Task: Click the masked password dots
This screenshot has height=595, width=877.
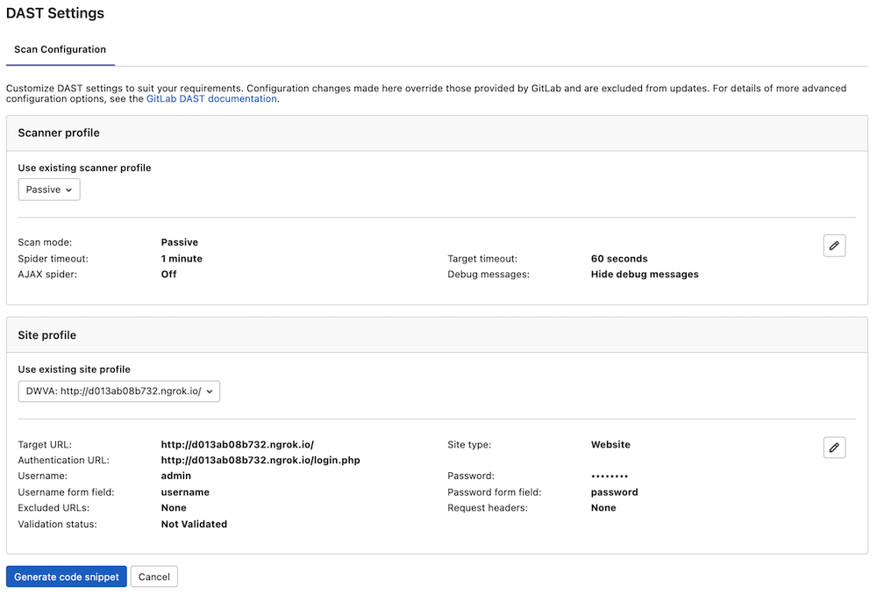Action: [611, 476]
